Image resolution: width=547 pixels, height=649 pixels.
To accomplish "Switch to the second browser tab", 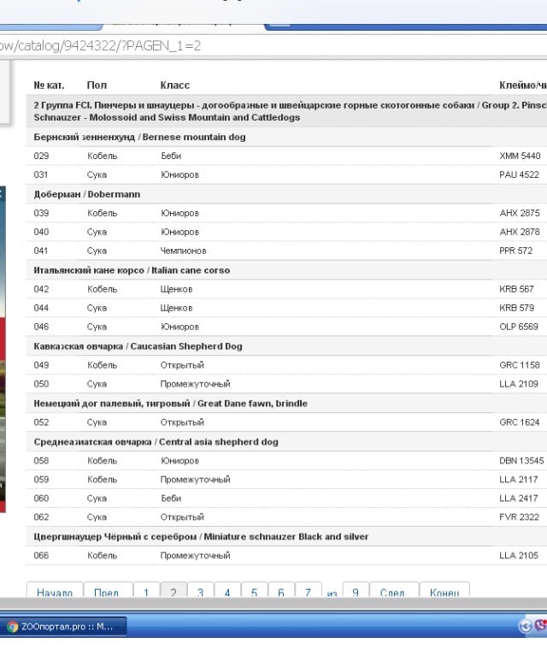I will pyautogui.click(x=342, y=23).
